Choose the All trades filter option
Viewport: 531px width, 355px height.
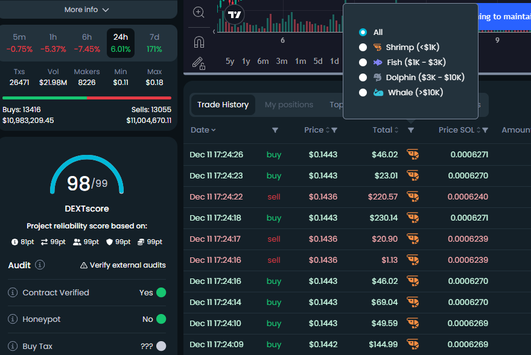[x=362, y=32]
